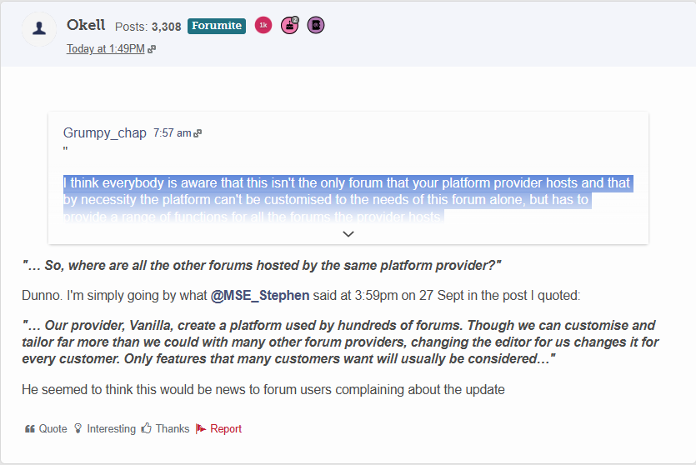Click the Thanks thumbs-up icon
Image resolution: width=696 pixels, height=465 pixels.
(147, 429)
